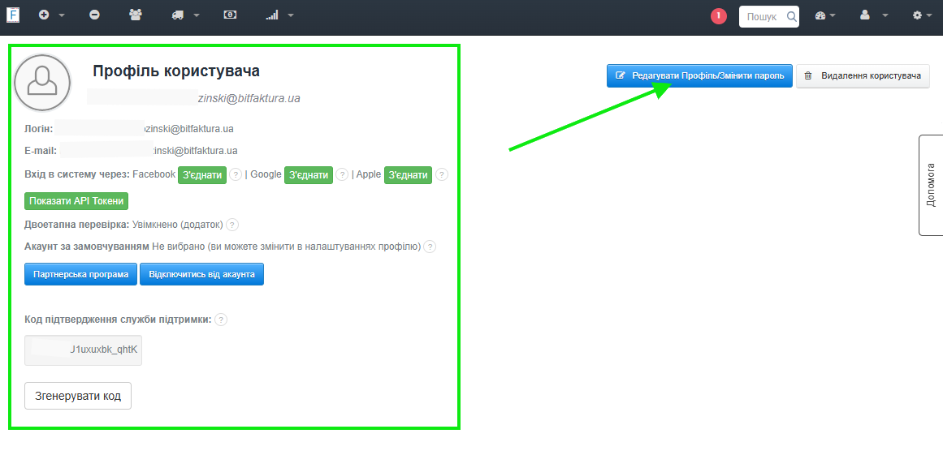Screen dimensions: 943x455
Task: Open the red notification badge
Action: click(x=719, y=16)
